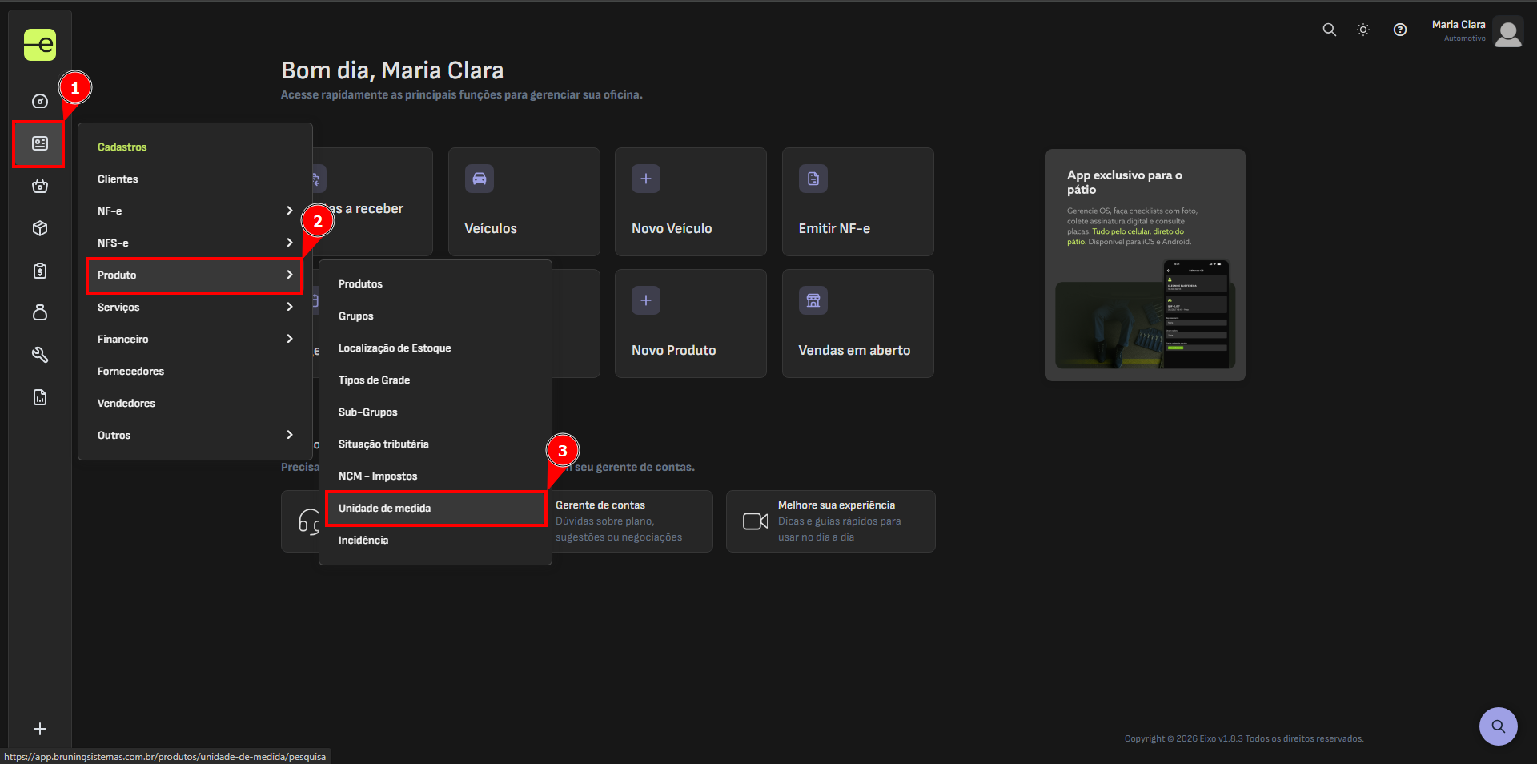Open the shopping basket sidebar icon

pos(40,186)
